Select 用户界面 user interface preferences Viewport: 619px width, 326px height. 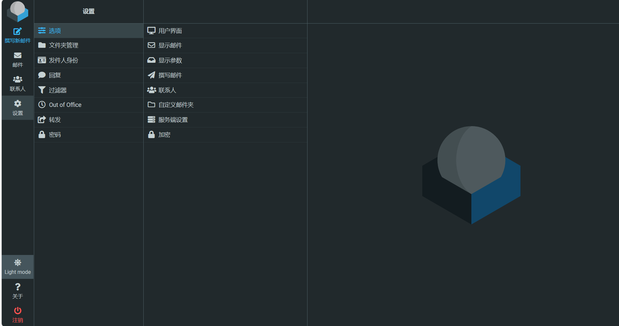[x=170, y=31]
